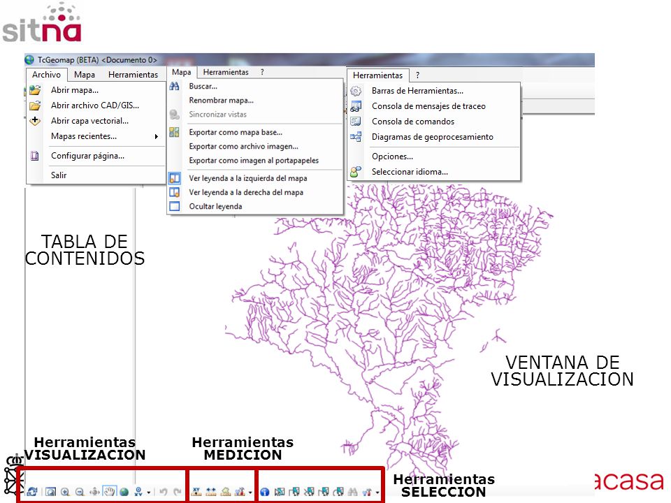Select the zoom in magnifier tool
This screenshot has width=671, height=503.
65,492
